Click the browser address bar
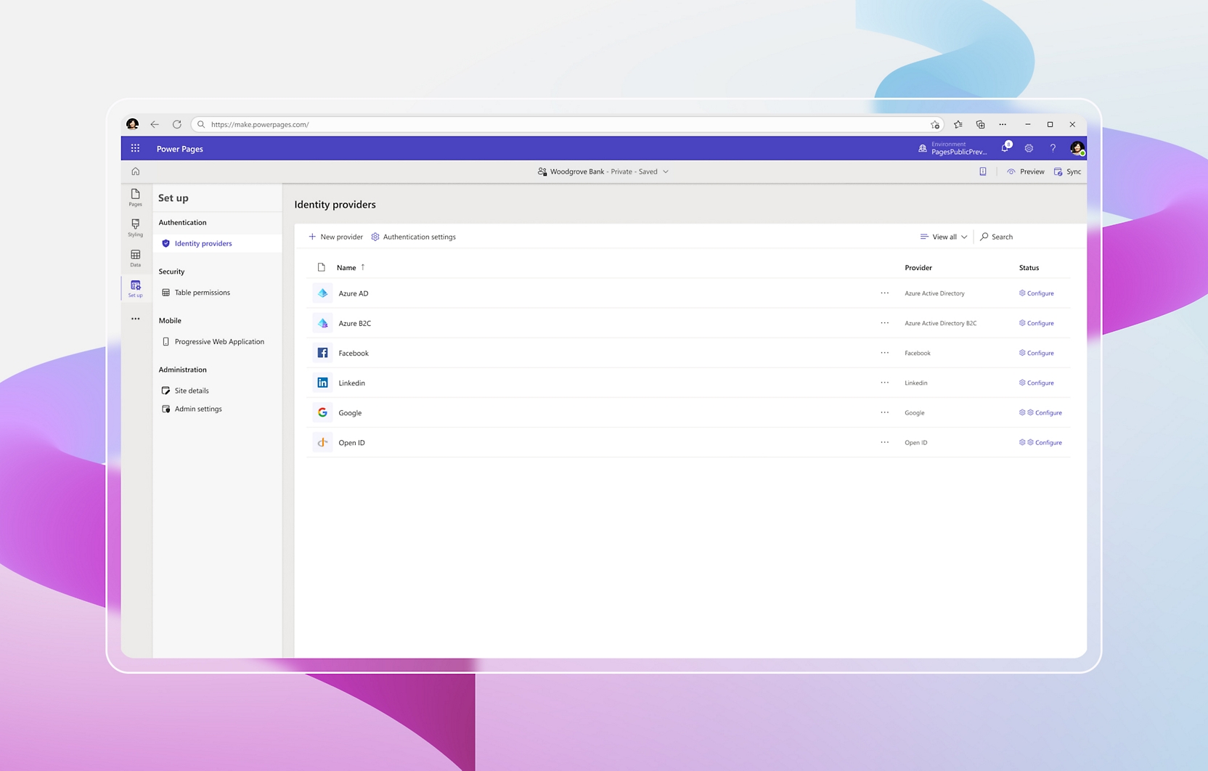Viewport: 1208px width, 771px height. point(566,124)
